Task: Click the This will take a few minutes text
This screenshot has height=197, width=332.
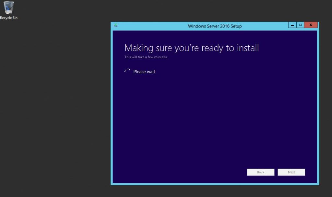Action: 146,57
